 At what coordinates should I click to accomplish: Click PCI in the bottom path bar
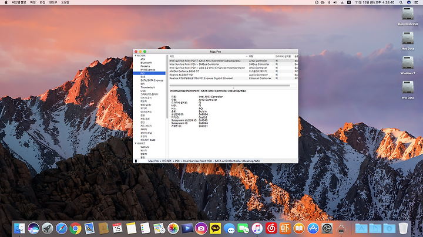coord(177,161)
